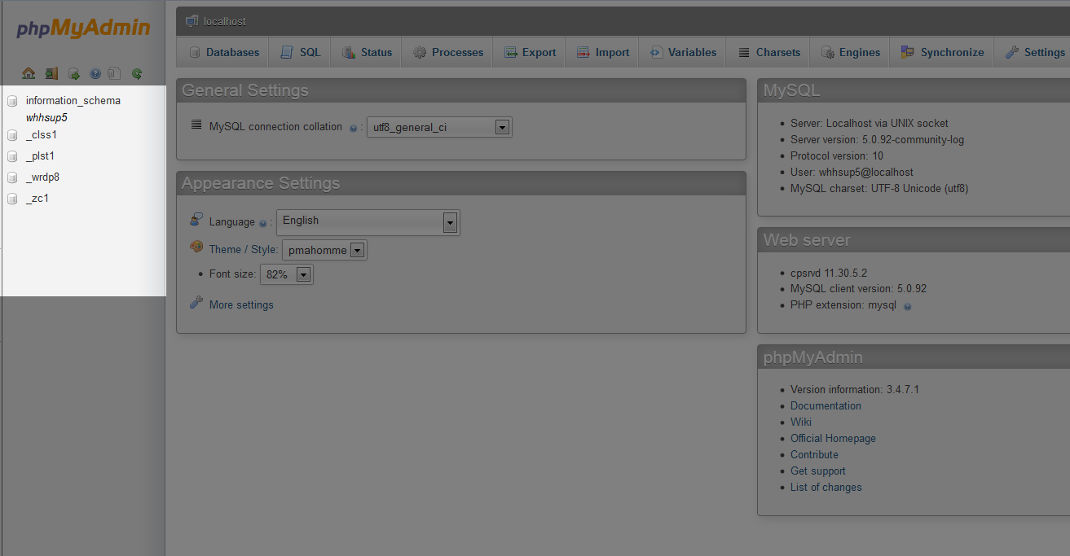Open the Export tab
The width and height of the screenshot is (1070, 556).
tap(530, 52)
